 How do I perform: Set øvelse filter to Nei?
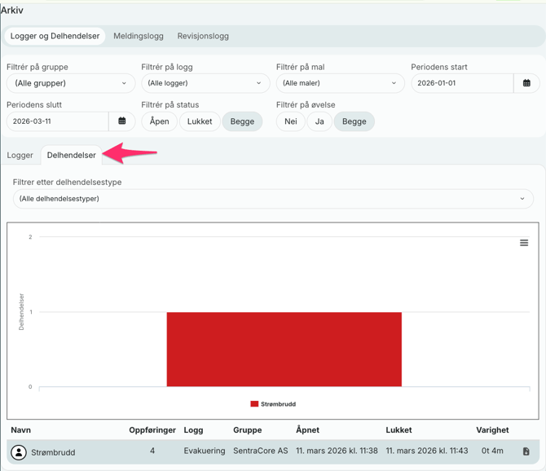(290, 121)
